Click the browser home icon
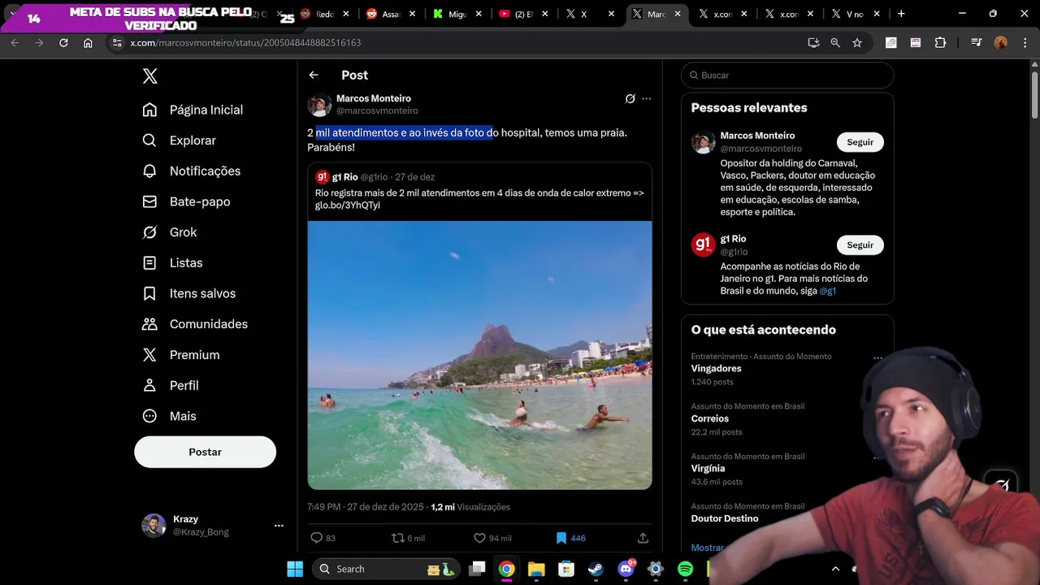Viewport: 1040px width, 585px height. coord(88,43)
